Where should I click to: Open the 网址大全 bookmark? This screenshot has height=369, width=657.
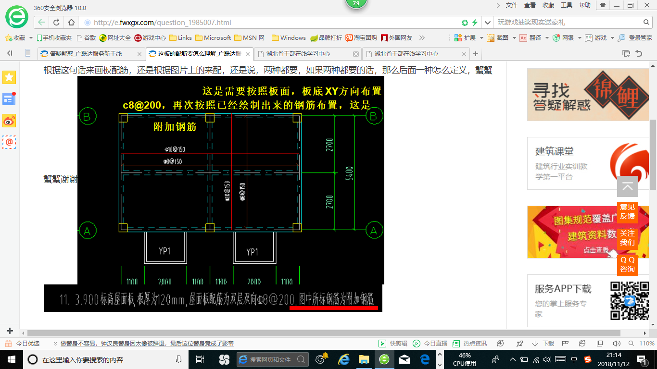(x=115, y=37)
